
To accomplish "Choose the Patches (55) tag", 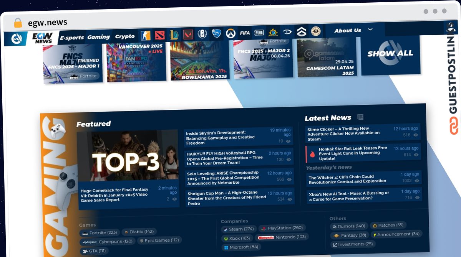I will [388, 225].
